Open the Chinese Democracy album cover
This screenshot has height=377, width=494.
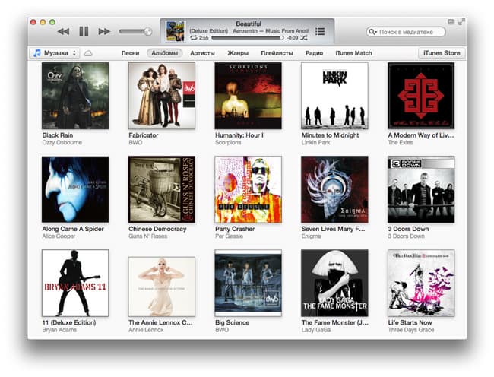[162, 189]
